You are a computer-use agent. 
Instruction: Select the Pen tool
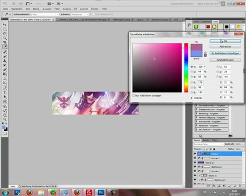pos(5,88)
